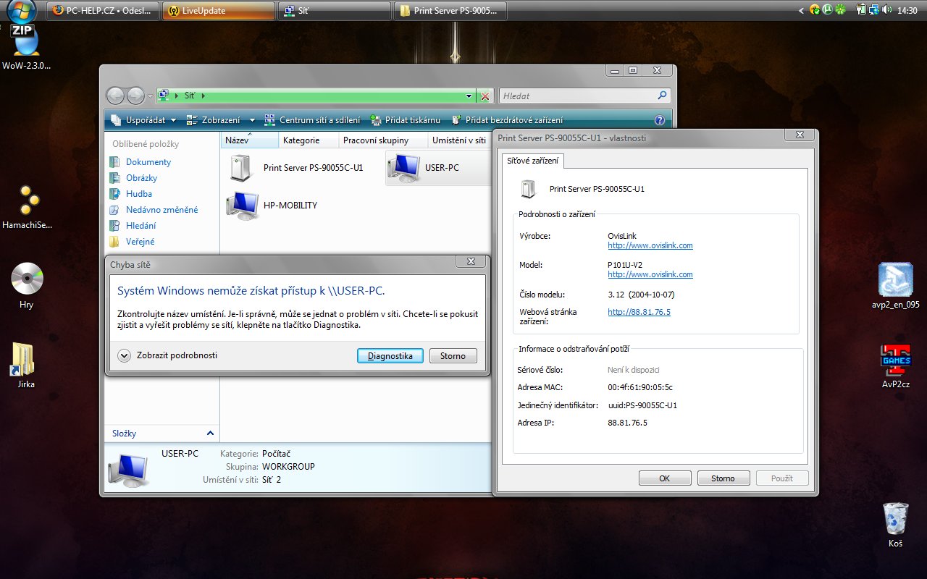Switch to LiveUpdate taskbar item
The height and width of the screenshot is (579, 927).
[219, 11]
